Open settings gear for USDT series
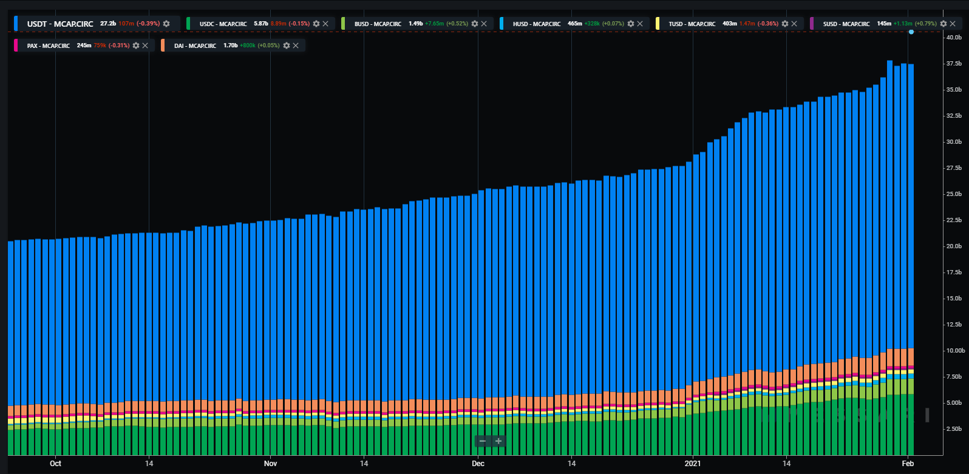969x474 pixels. tap(166, 24)
